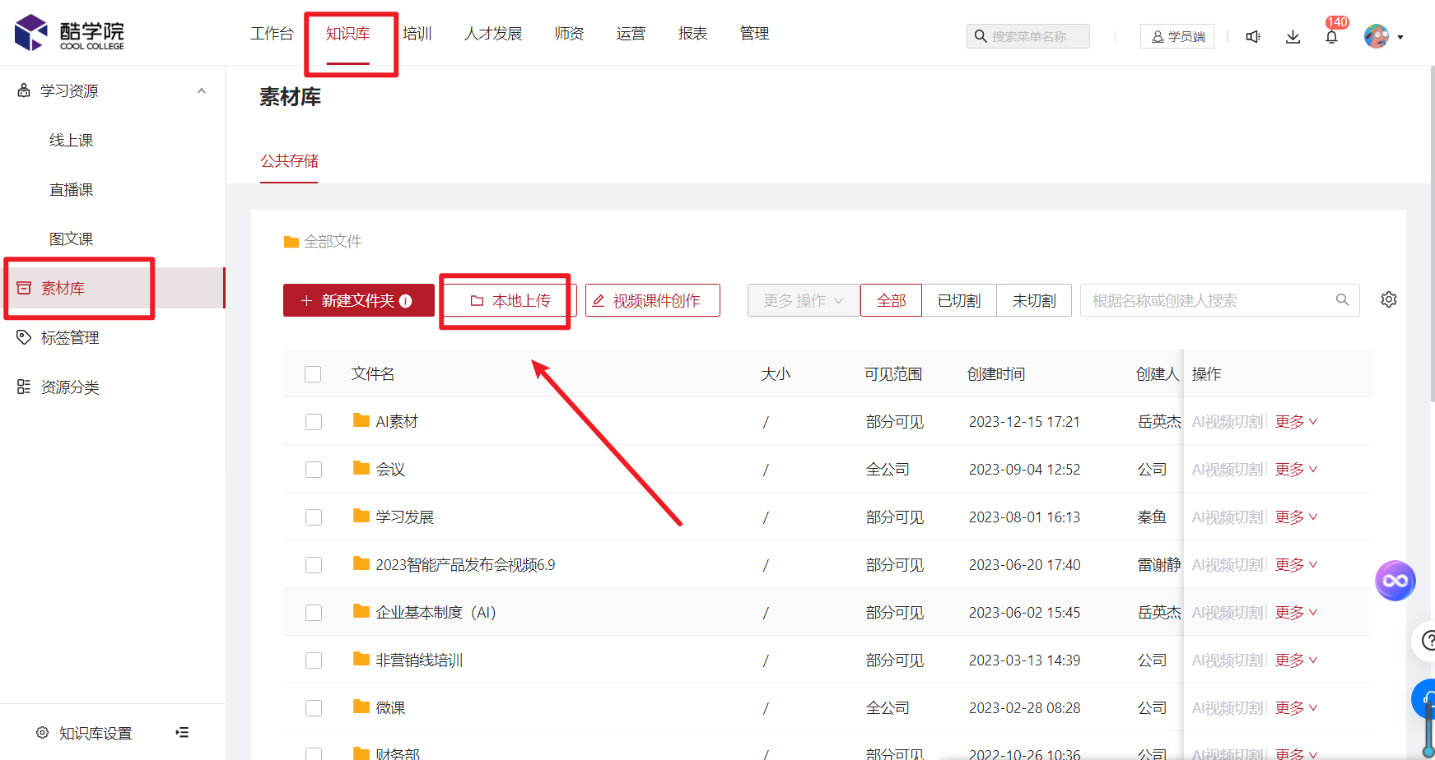
Task: Expand 更多 menu for 非营销线培训 row
Action: [1296, 660]
